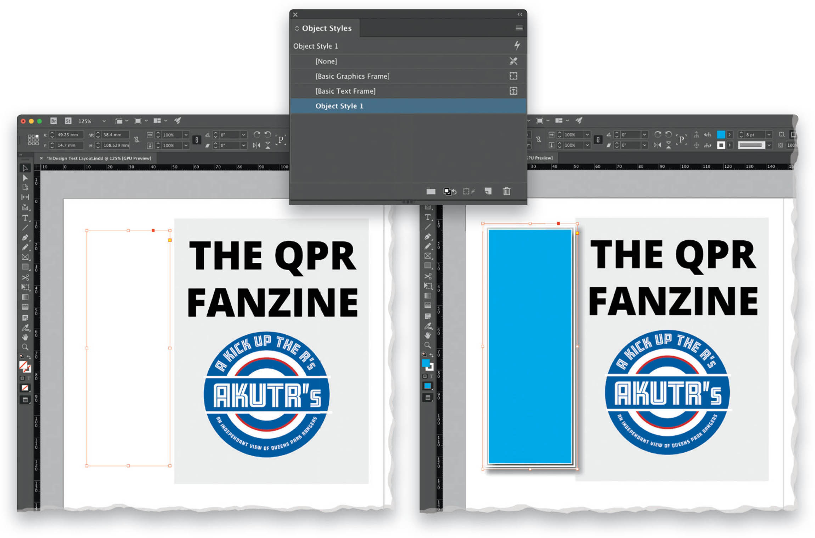The height and width of the screenshot is (538, 815).
Task: Select the Pen tool in left toolbar
Action: pos(25,237)
